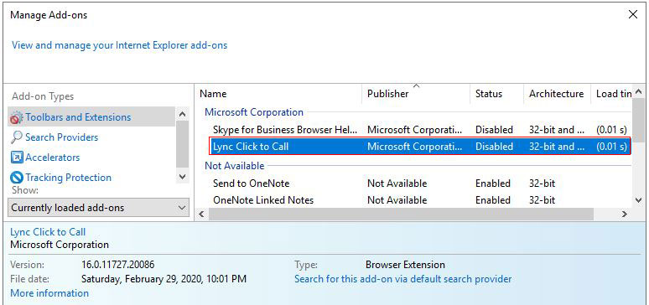This screenshot has width=649, height=305.
Task: Open the Currently loaded add-ons dropdown
Action: [98, 208]
